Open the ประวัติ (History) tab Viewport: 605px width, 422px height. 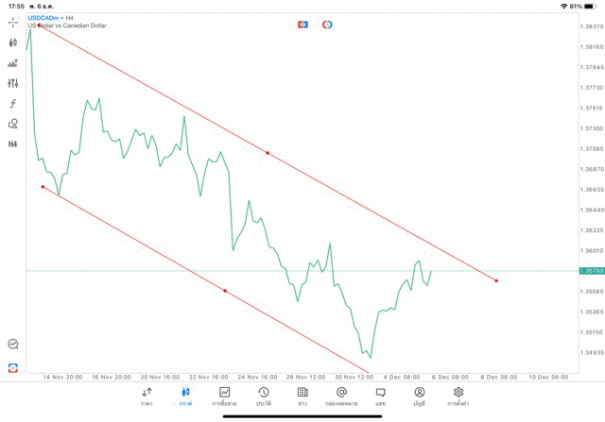(264, 397)
